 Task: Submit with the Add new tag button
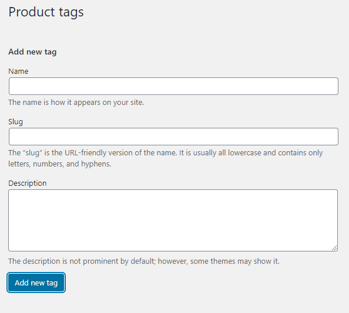coord(36,283)
